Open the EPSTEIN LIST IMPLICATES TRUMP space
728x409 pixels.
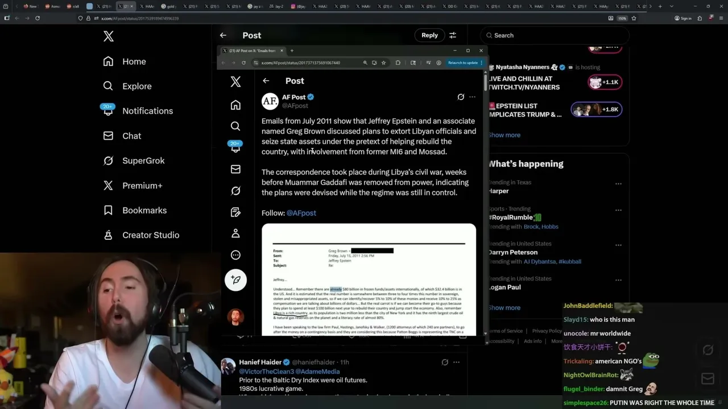525,110
